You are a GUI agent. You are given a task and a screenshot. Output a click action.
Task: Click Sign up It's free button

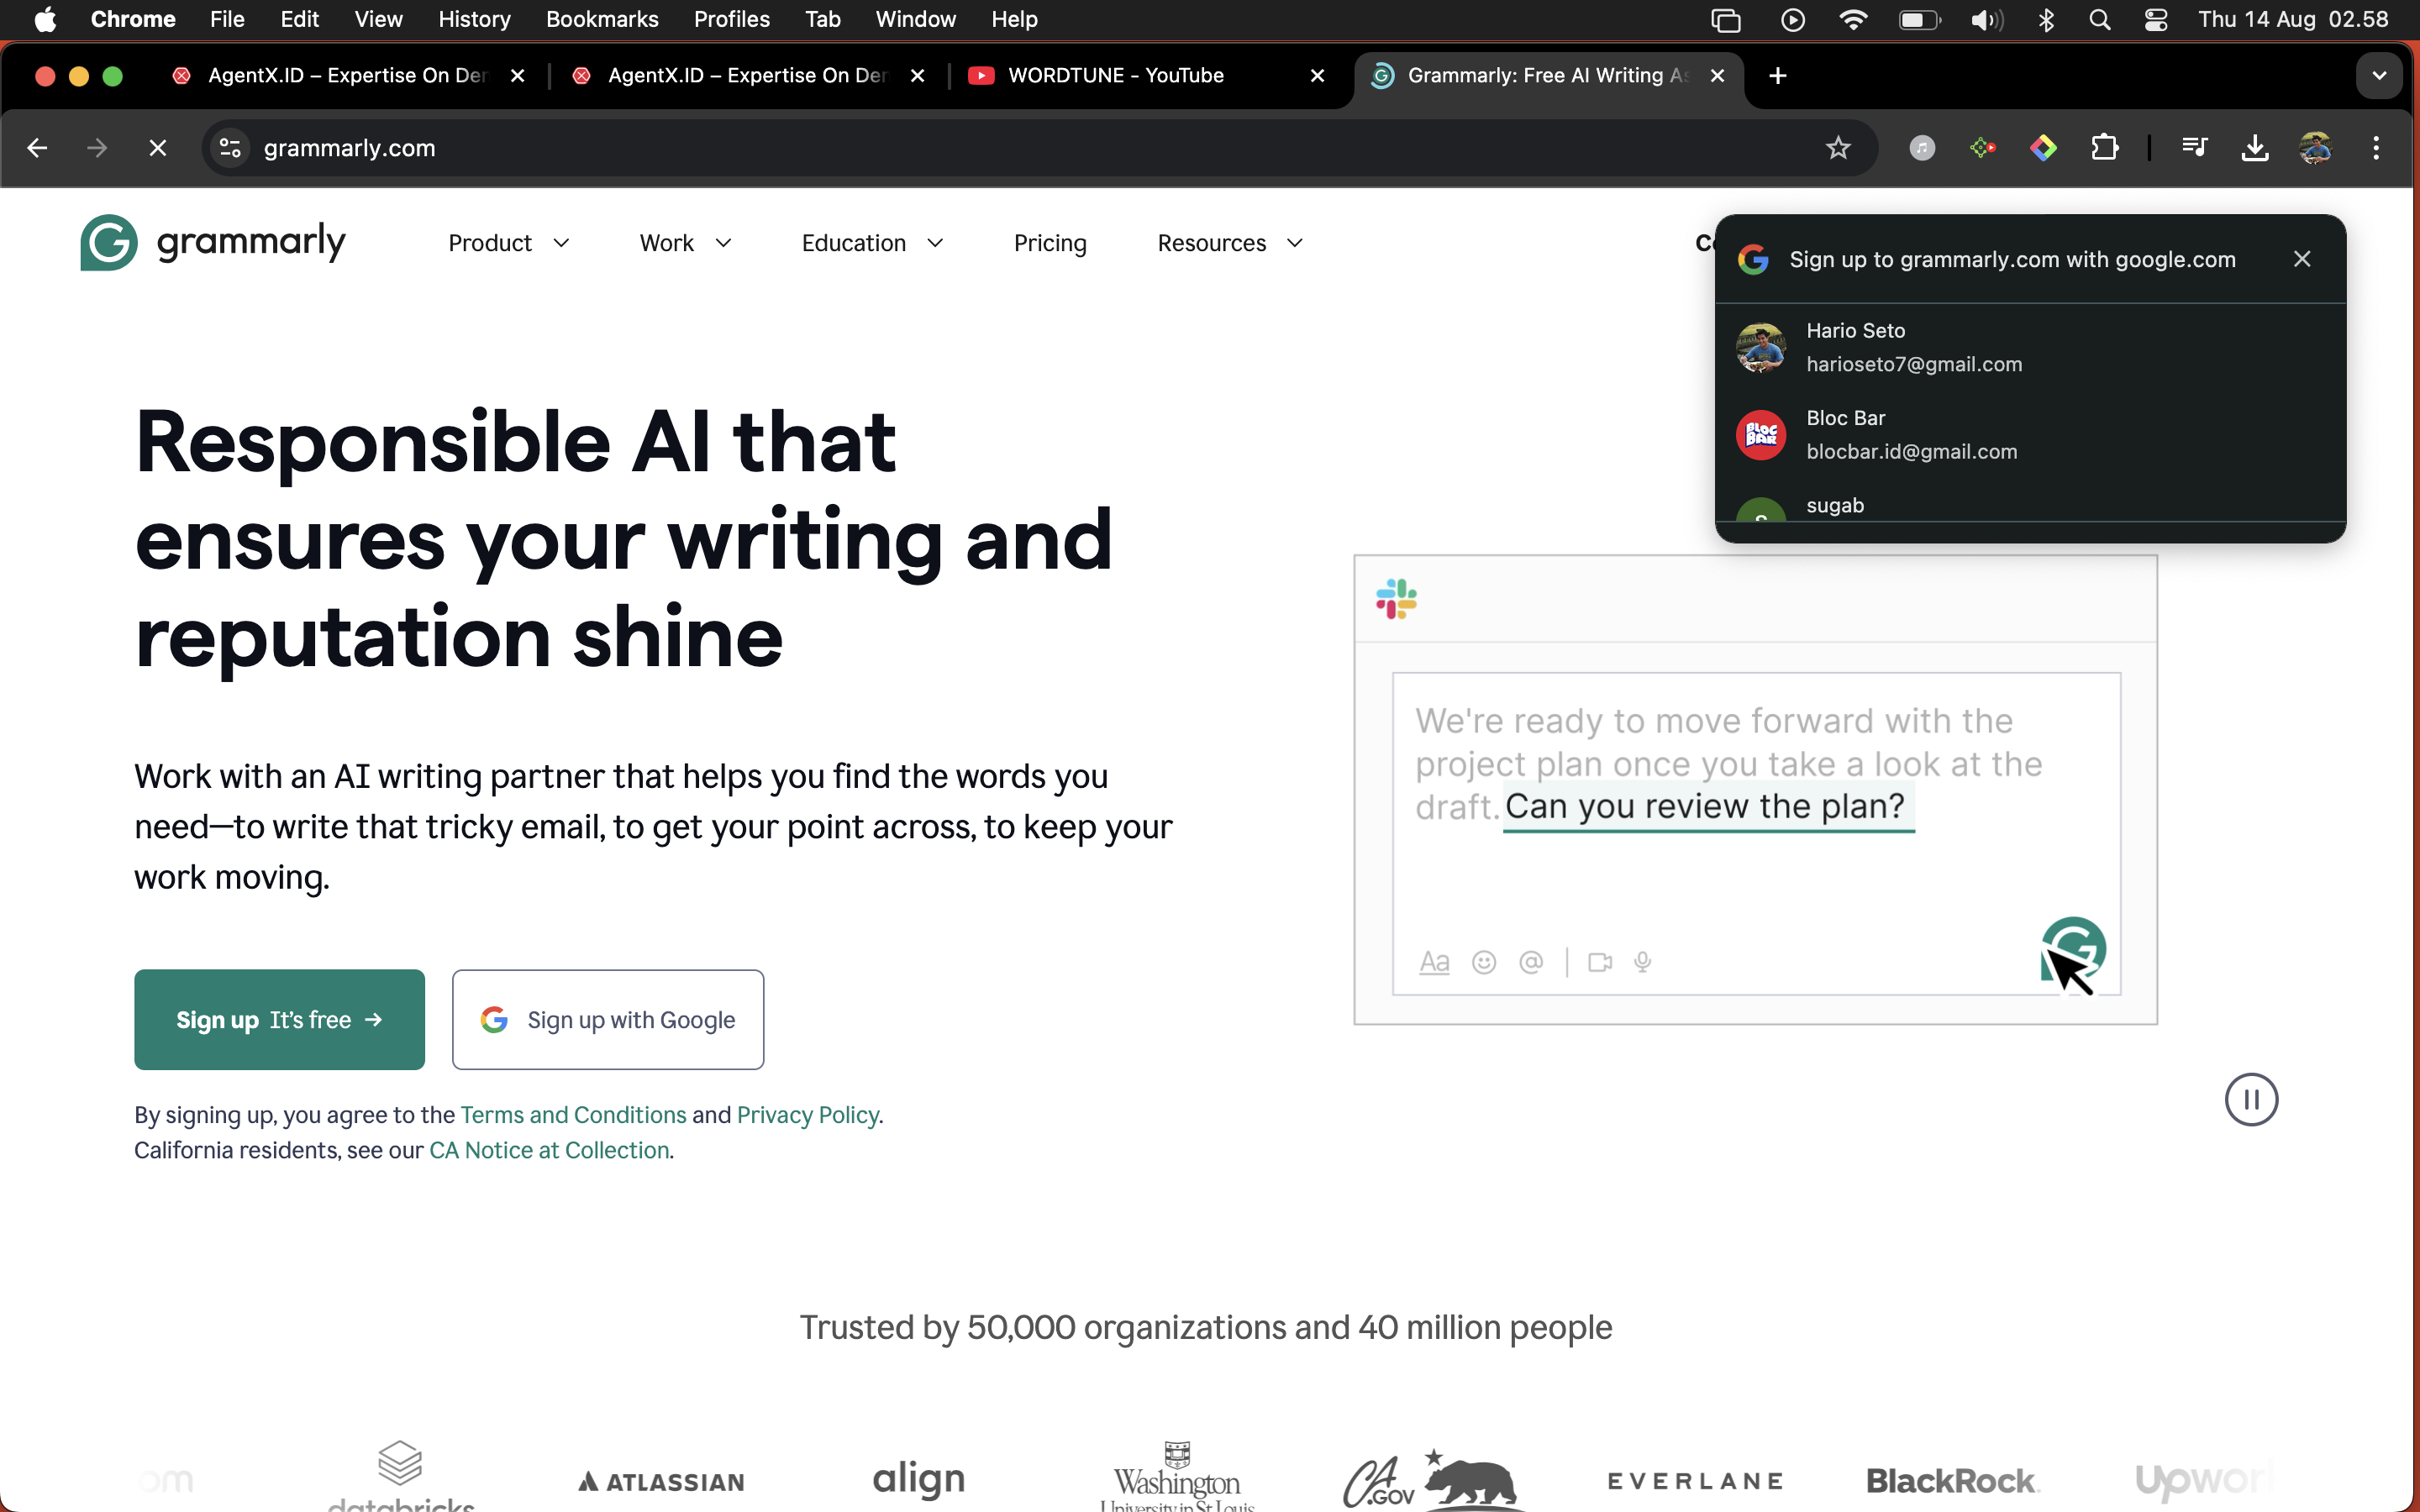pos(279,1019)
